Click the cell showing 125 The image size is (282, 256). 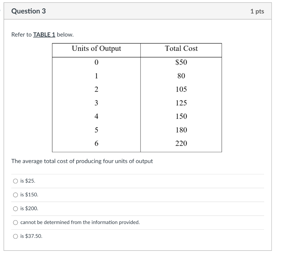click(x=181, y=103)
